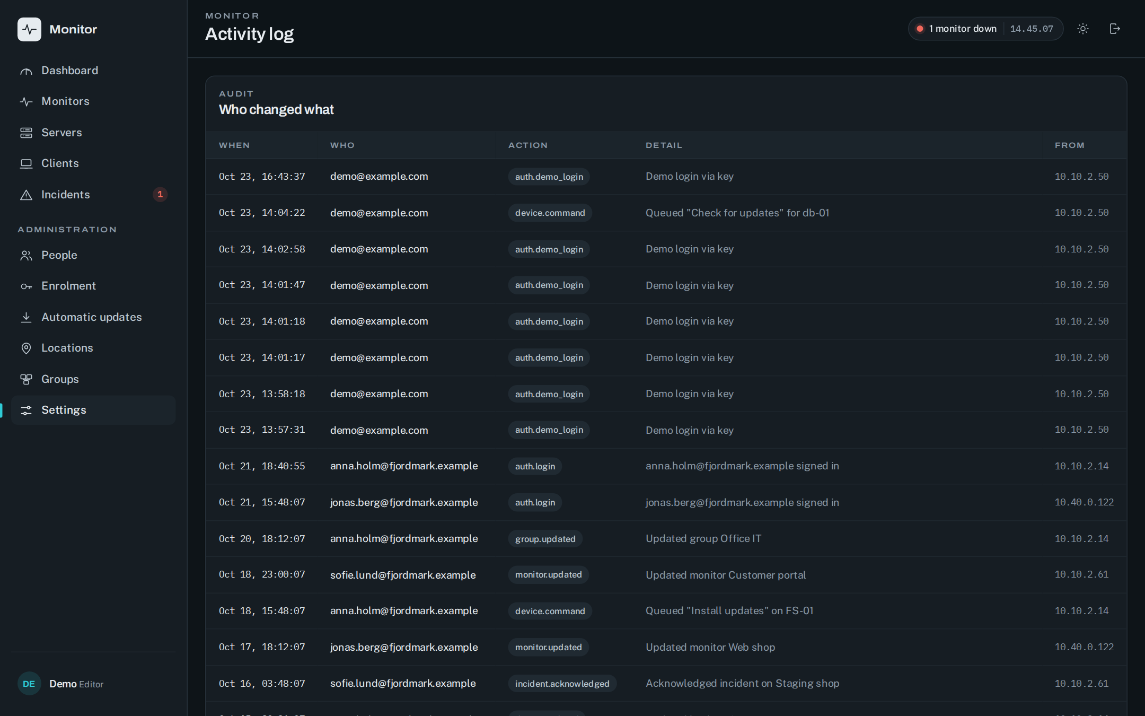Click the sign out icon in header
The image size is (1145, 716).
point(1115,29)
